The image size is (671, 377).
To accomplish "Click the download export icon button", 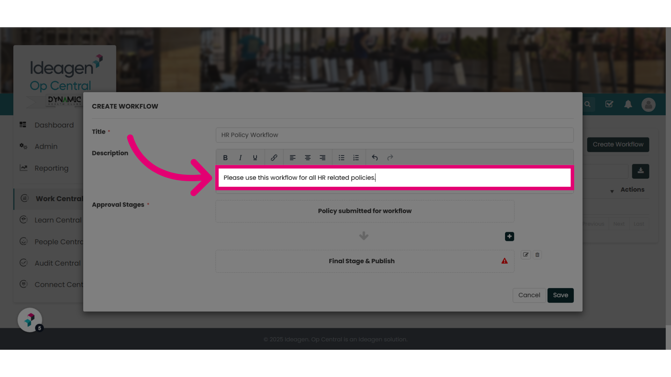I will [641, 171].
